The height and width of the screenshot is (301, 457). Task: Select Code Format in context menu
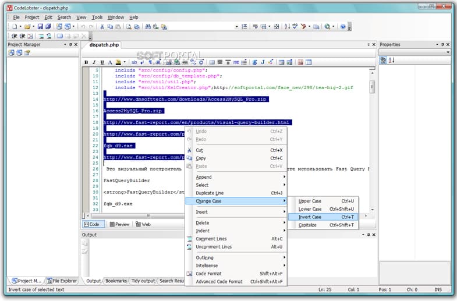coord(236,274)
